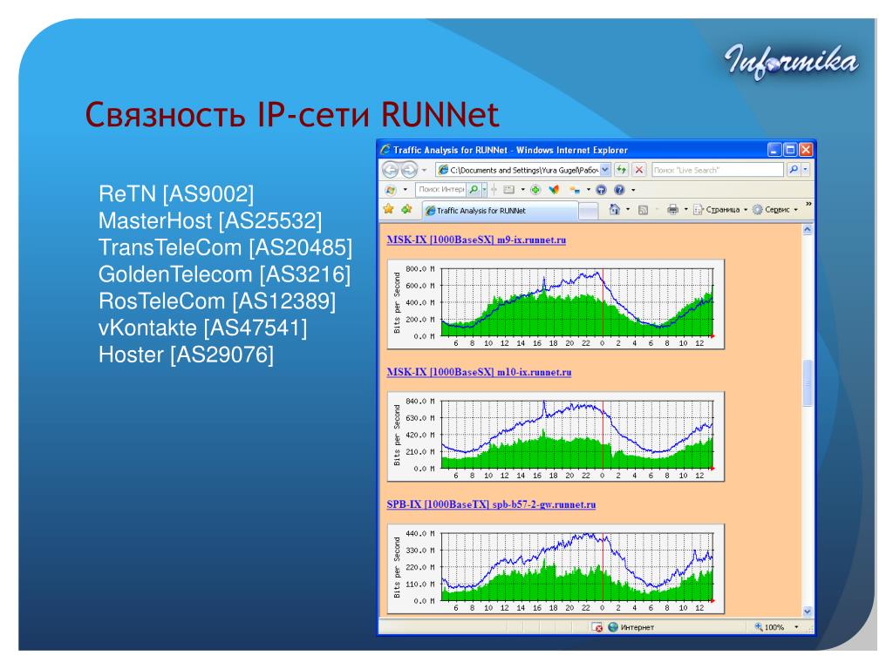Click the Messenger contacts toolbar icon

575,189
